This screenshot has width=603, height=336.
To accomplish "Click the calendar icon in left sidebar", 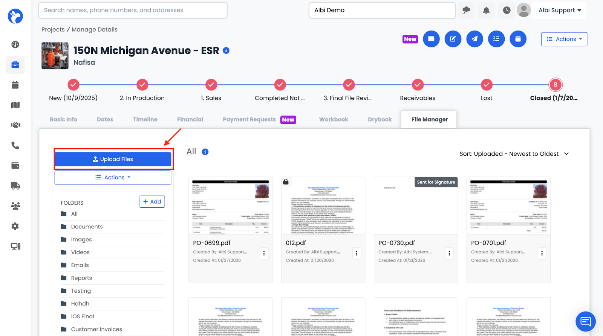I will click(x=15, y=85).
